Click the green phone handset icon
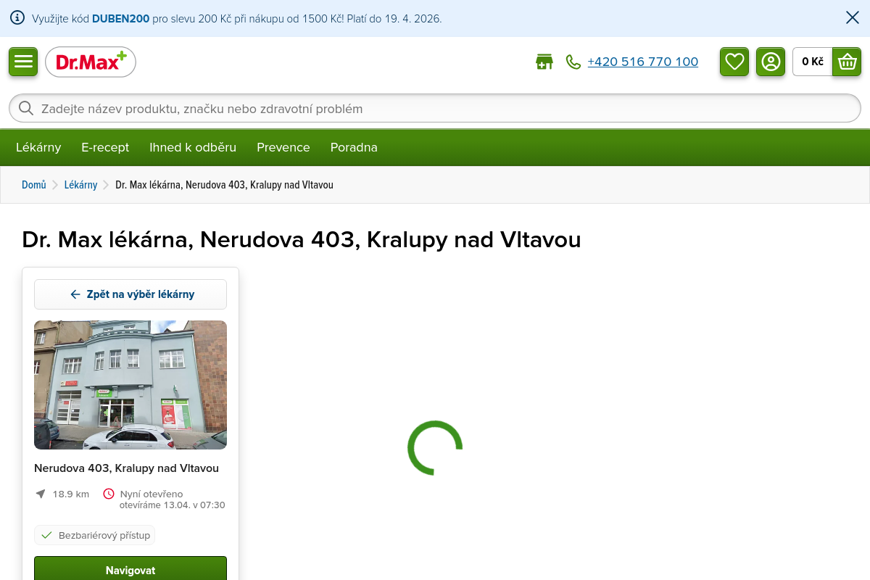Viewport: 870px width, 580px height. (573, 62)
